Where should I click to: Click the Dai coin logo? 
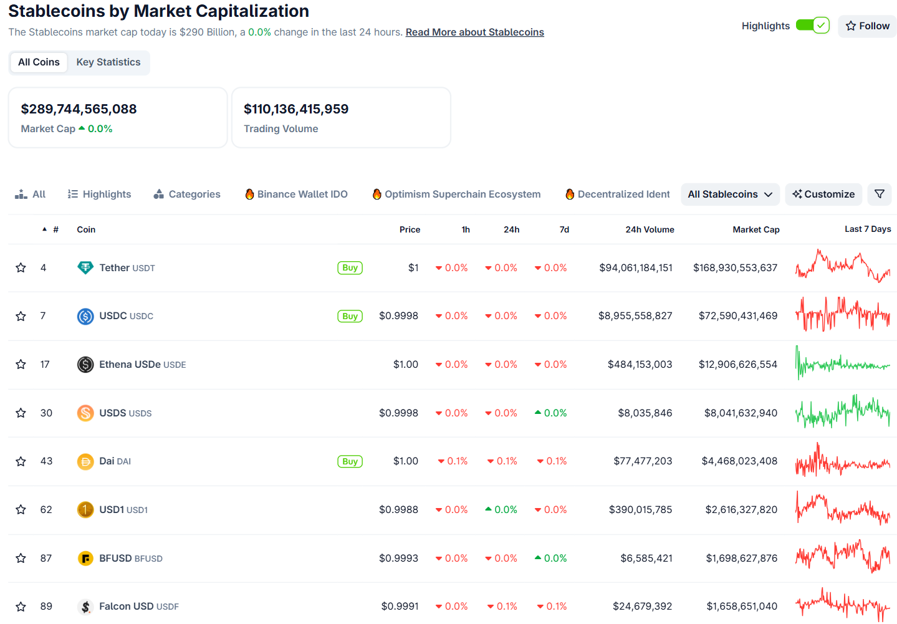pyautogui.click(x=85, y=461)
